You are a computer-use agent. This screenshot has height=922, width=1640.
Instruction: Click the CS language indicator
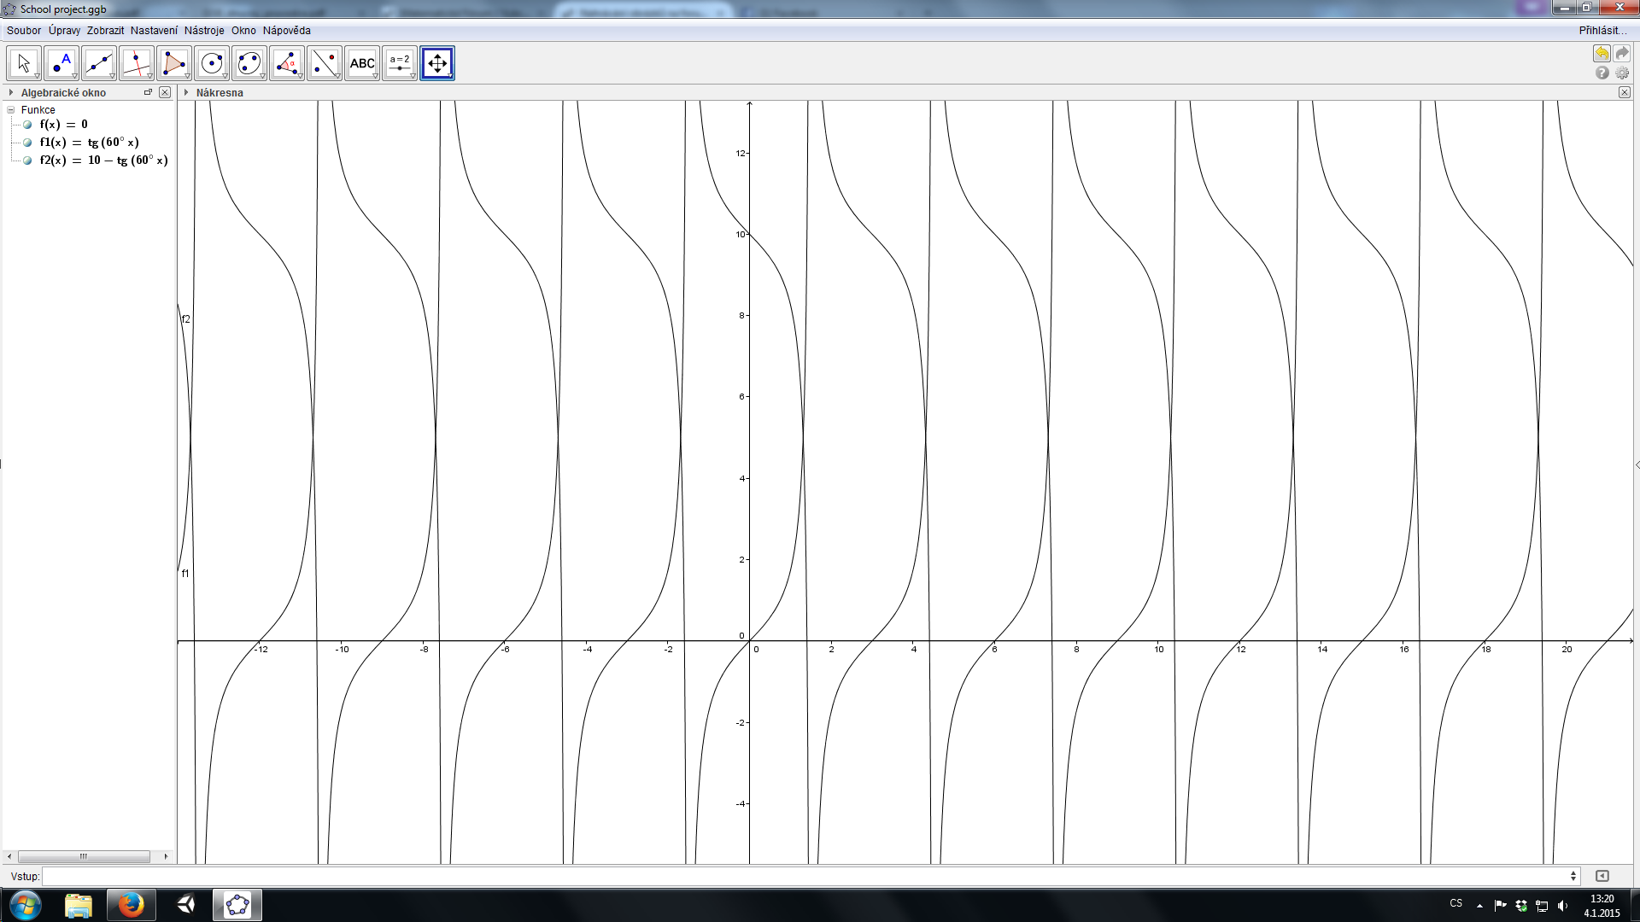[x=1456, y=903]
